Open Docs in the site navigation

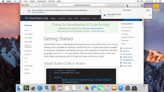click(53, 18)
